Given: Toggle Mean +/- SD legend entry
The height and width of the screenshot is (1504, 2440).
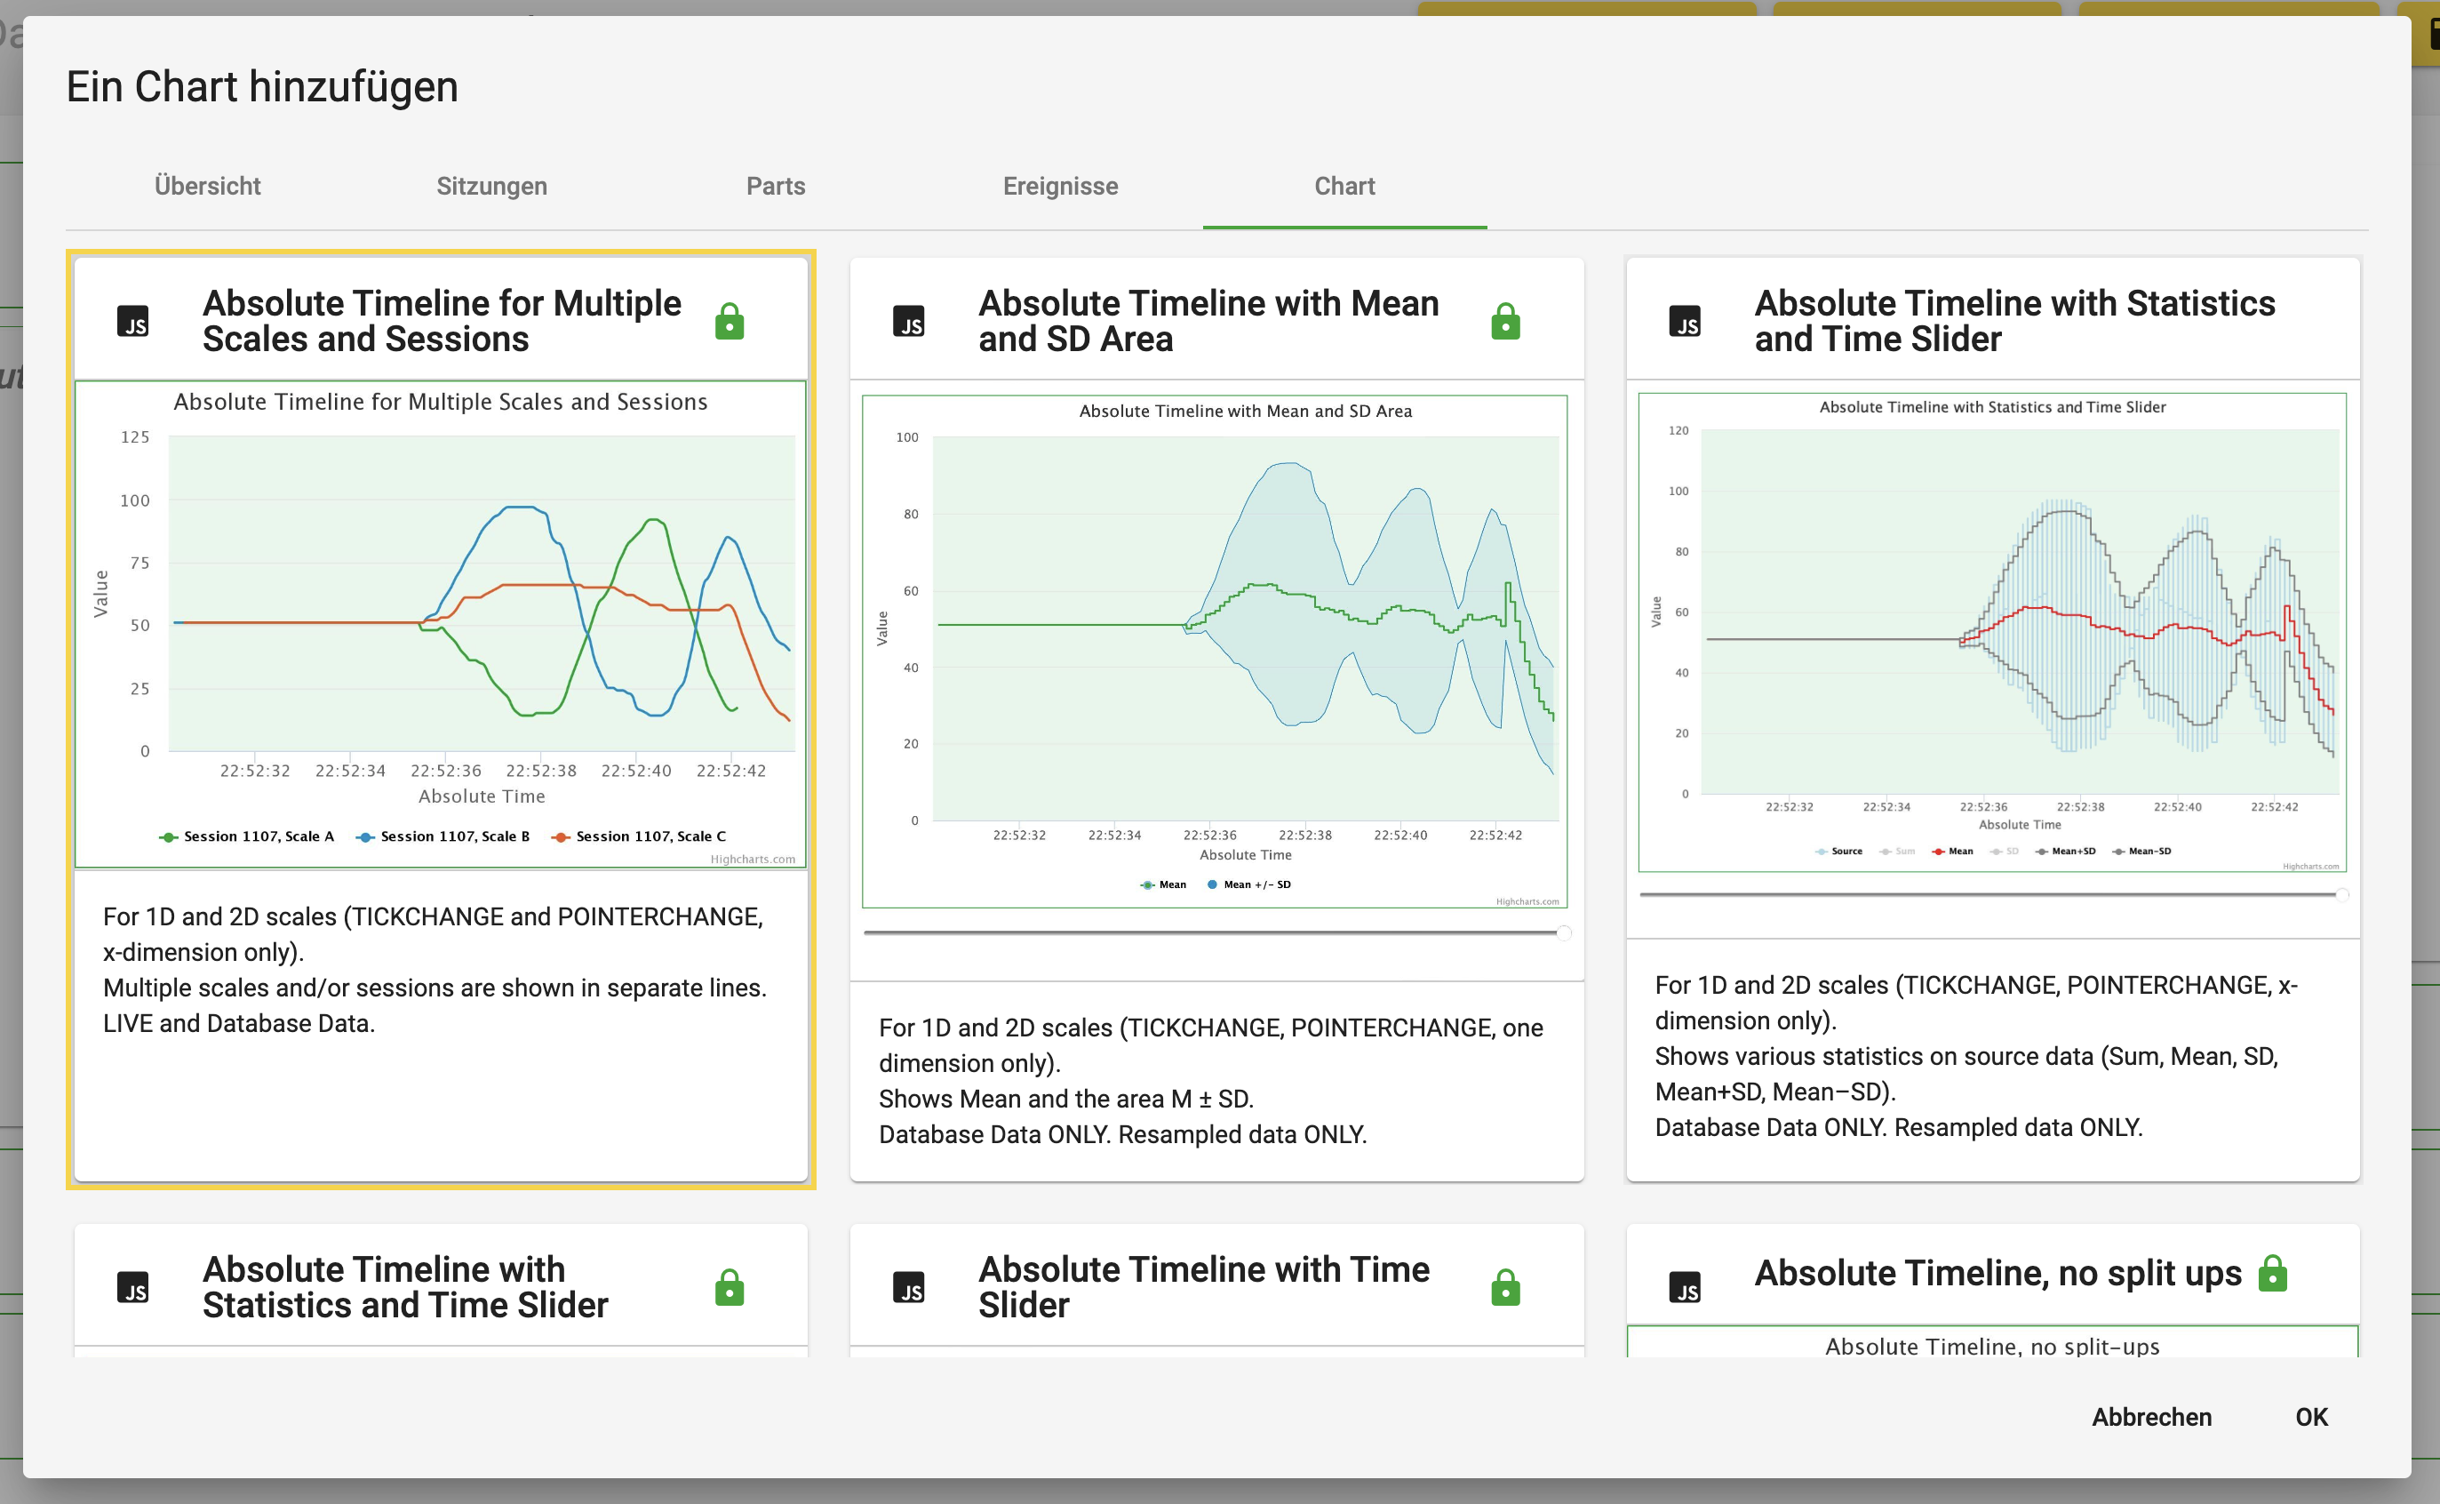Looking at the screenshot, I should [x=1248, y=884].
